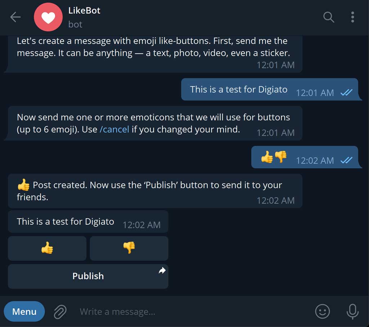
Task: Open the bot Menu button
Action: coord(24,312)
